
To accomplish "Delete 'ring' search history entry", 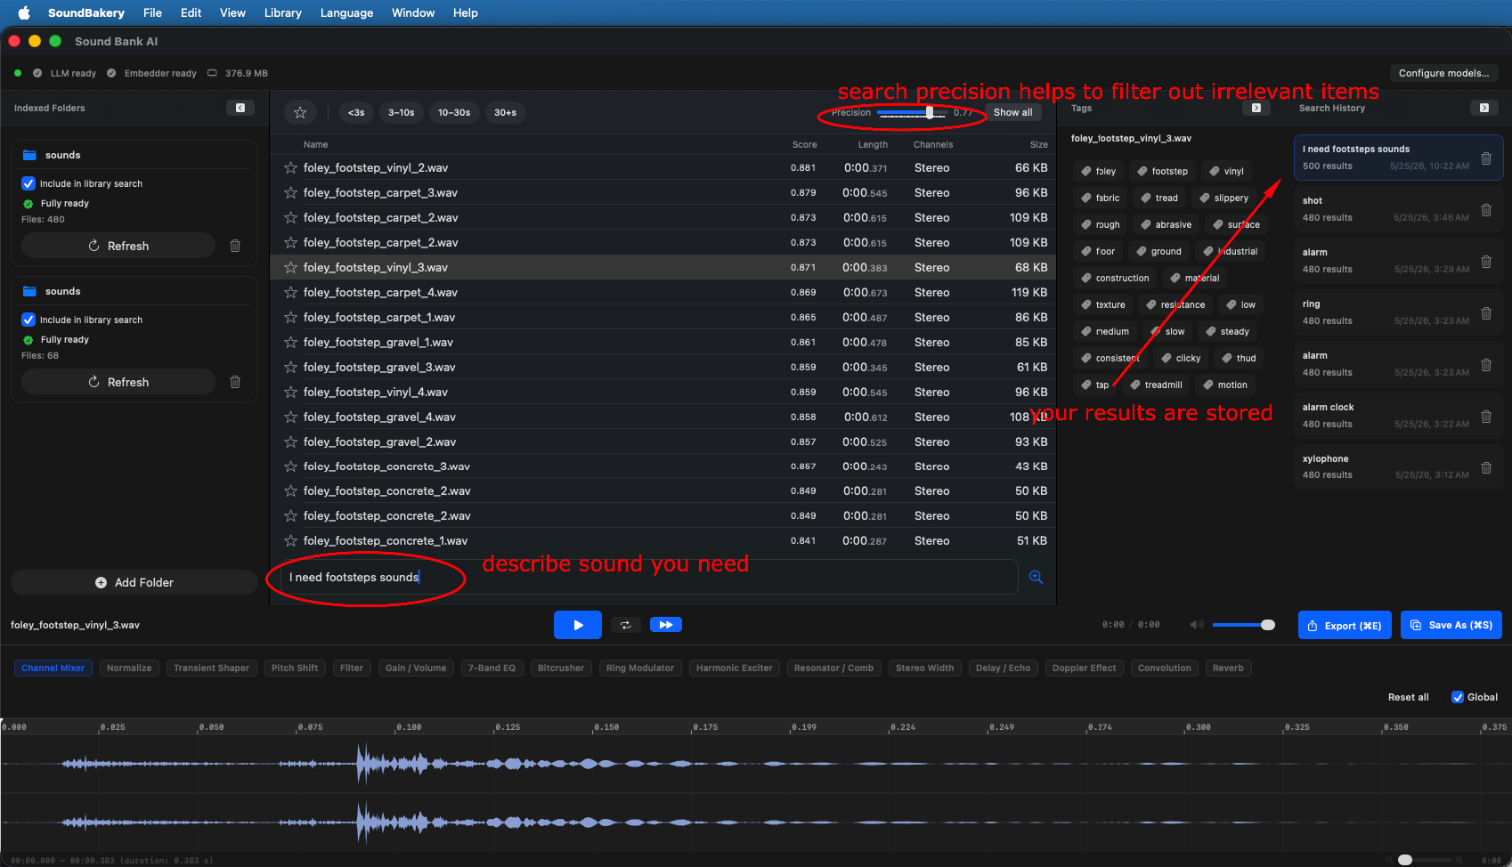I will coord(1486,313).
